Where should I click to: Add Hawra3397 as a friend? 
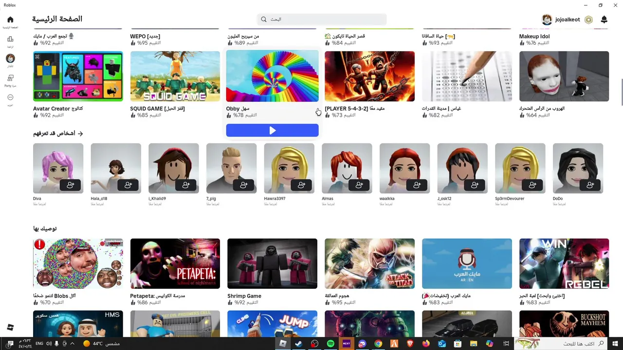tap(302, 185)
